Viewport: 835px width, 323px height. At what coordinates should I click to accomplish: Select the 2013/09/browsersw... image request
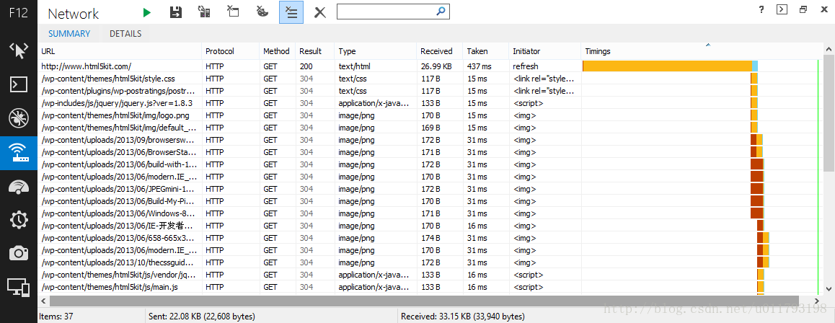429,140
